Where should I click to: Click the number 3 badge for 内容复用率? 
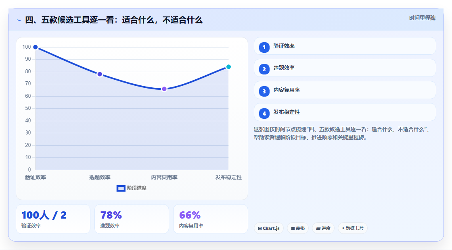[x=264, y=91]
